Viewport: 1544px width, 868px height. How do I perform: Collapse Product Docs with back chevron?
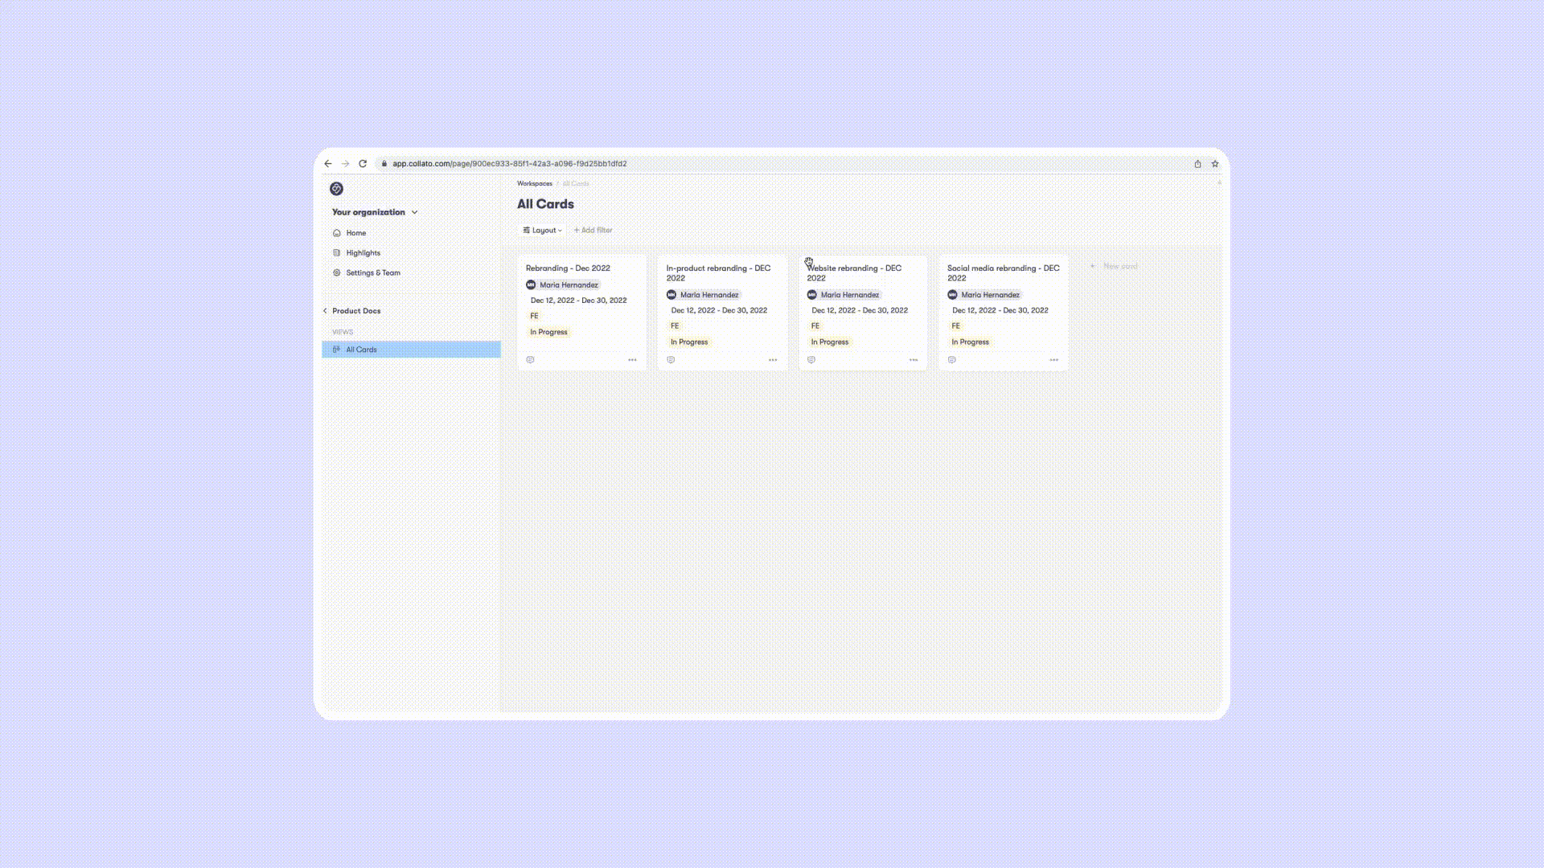point(325,311)
